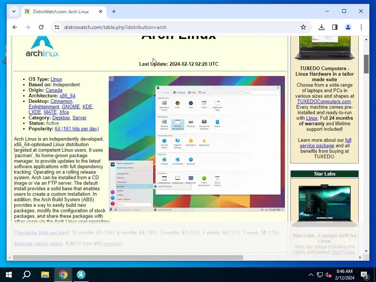Click the vertical scrollbar thumb
The width and height of the screenshot is (376, 282).
point(366,64)
